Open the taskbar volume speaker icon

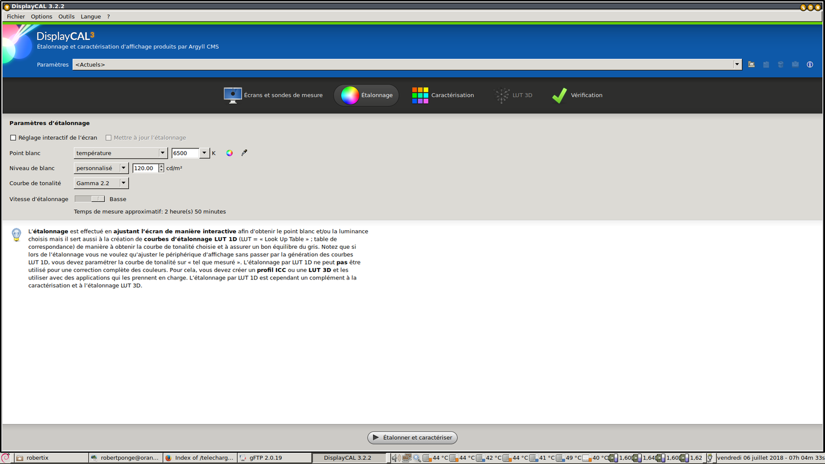pos(396,458)
